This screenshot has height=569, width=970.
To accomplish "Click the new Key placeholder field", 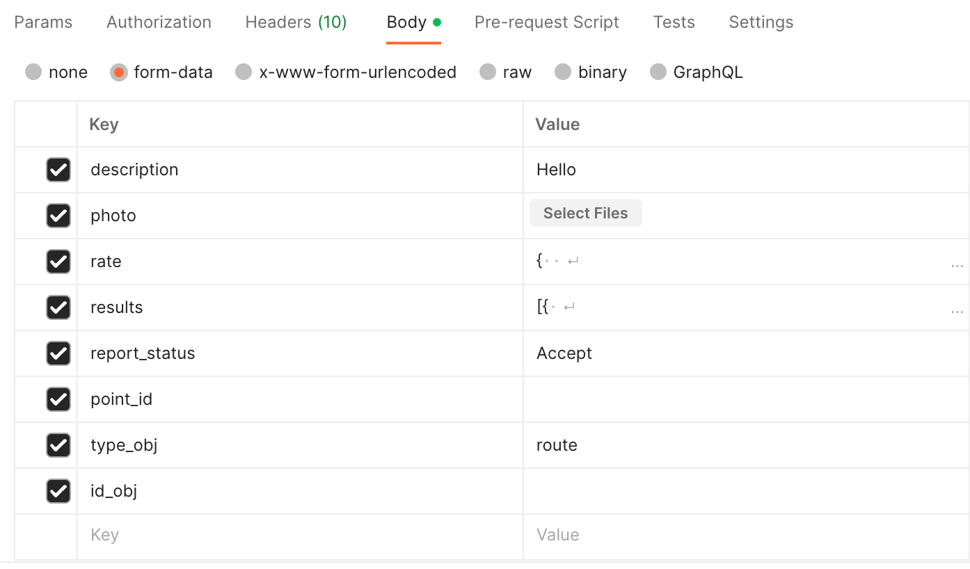I will pos(299,536).
